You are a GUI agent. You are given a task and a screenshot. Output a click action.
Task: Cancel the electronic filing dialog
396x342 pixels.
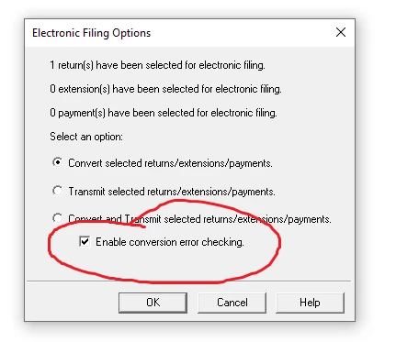232,303
